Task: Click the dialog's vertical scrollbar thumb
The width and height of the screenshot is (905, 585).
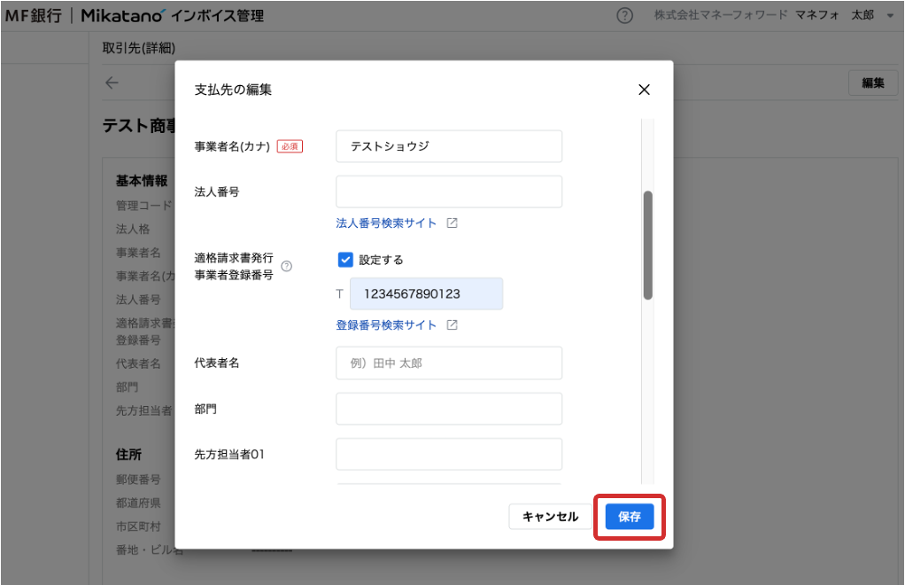Action: point(647,246)
